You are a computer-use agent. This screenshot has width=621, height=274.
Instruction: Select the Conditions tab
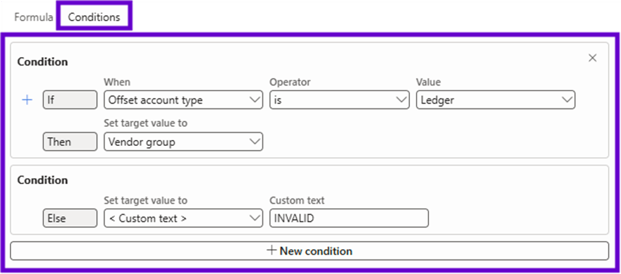pyautogui.click(x=94, y=17)
